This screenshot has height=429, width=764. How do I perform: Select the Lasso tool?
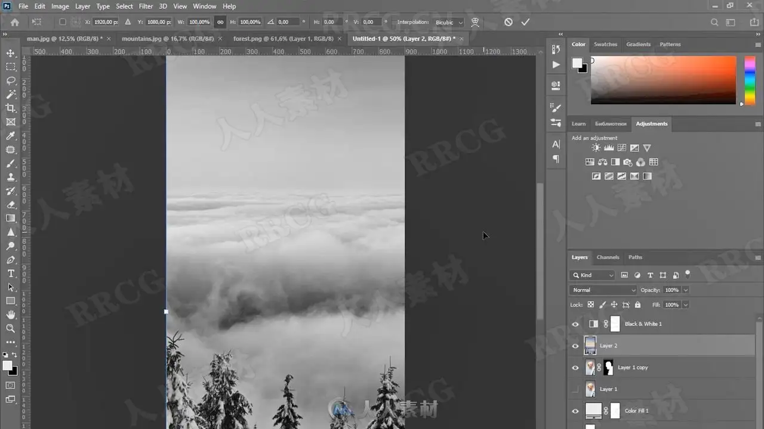pos(11,80)
